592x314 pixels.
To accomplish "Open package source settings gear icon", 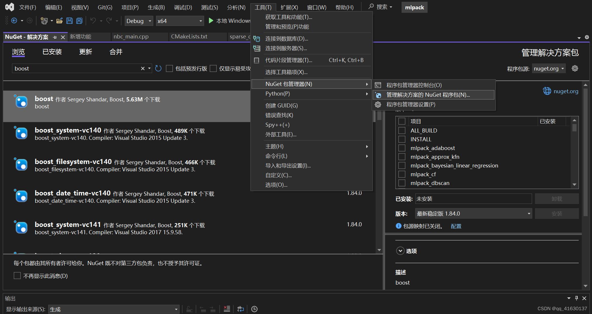I will tap(575, 68).
